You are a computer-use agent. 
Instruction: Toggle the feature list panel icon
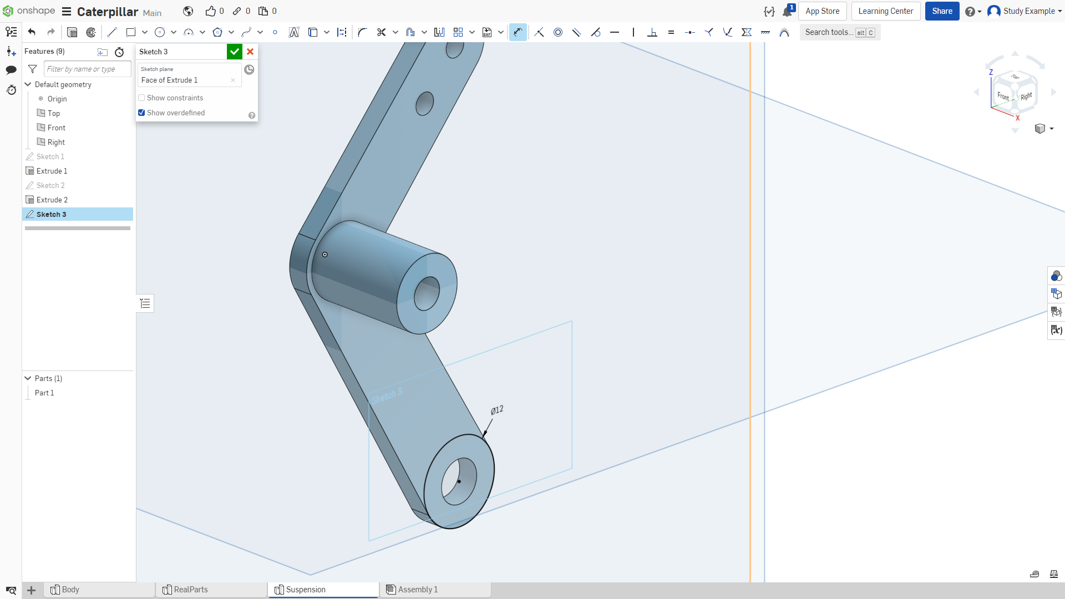tap(11, 32)
